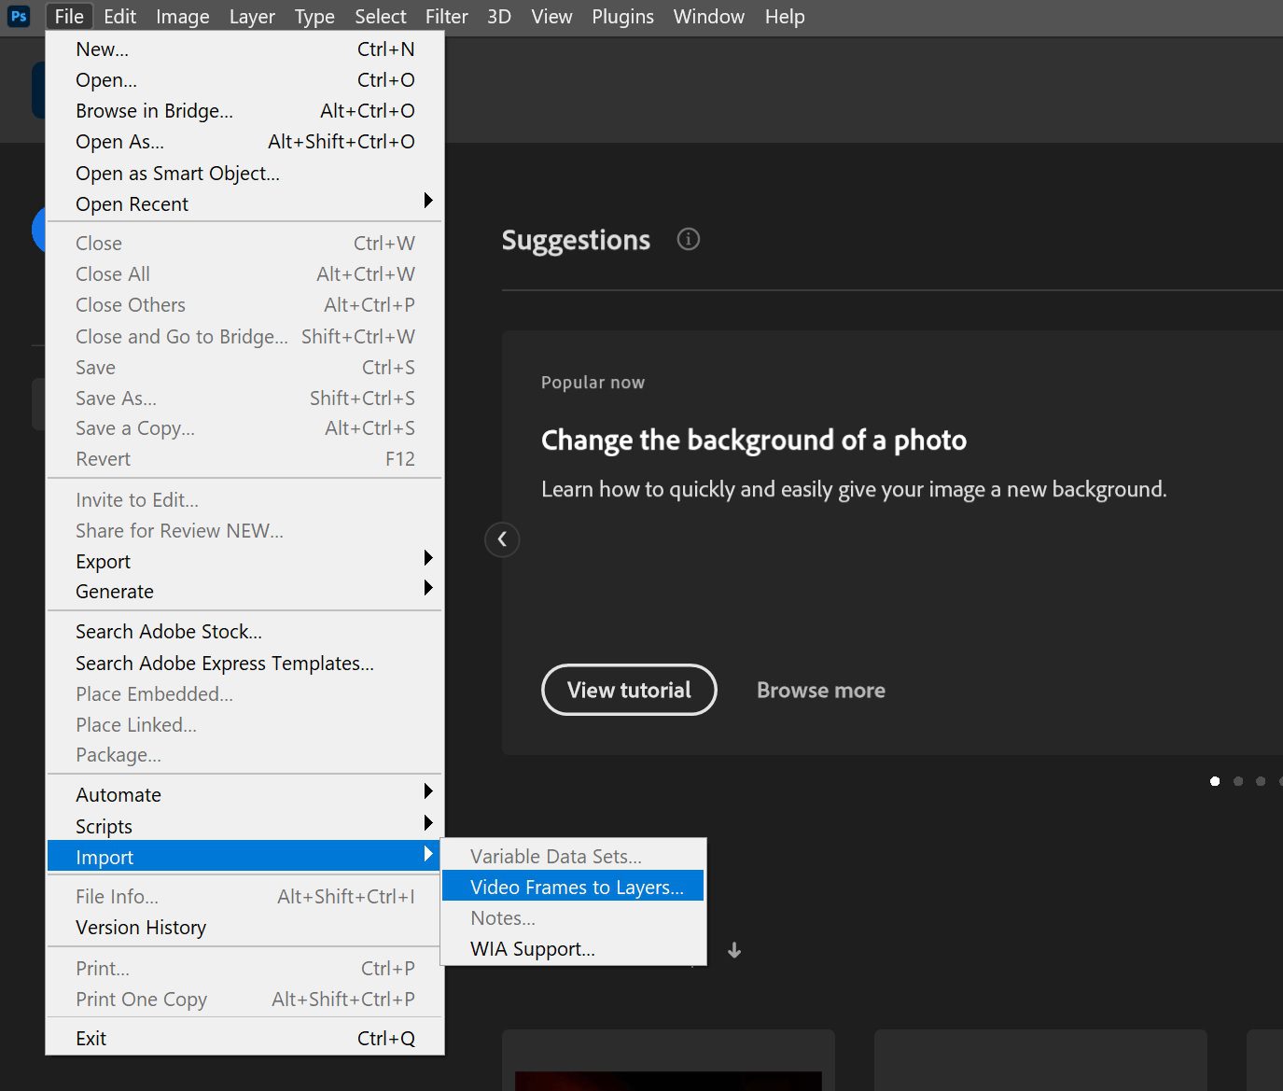Viewport: 1283px width, 1091px height.
Task: Select Open as Smart Object... item
Action: coord(244,173)
